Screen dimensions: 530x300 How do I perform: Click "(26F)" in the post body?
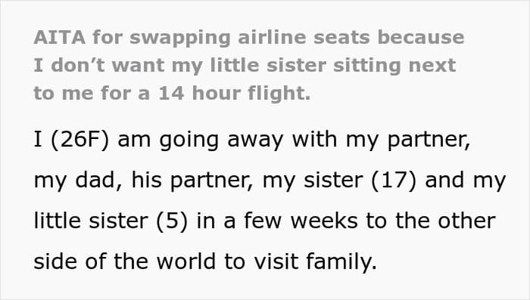click(x=79, y=139)
